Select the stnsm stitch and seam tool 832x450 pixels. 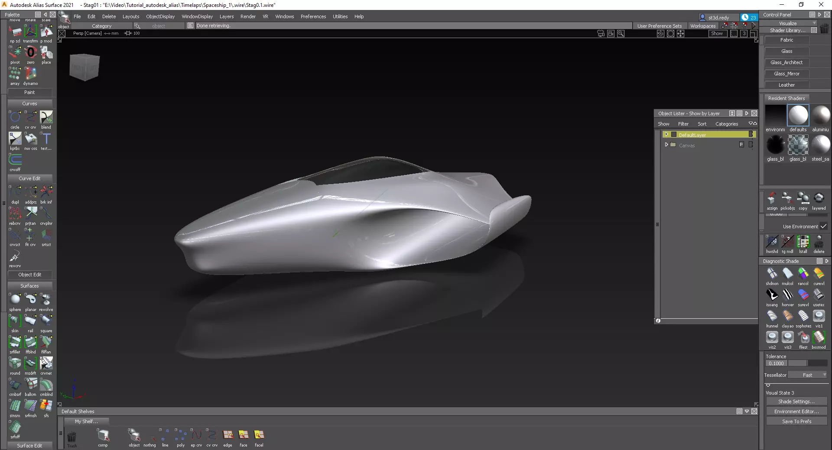(15, 406)
